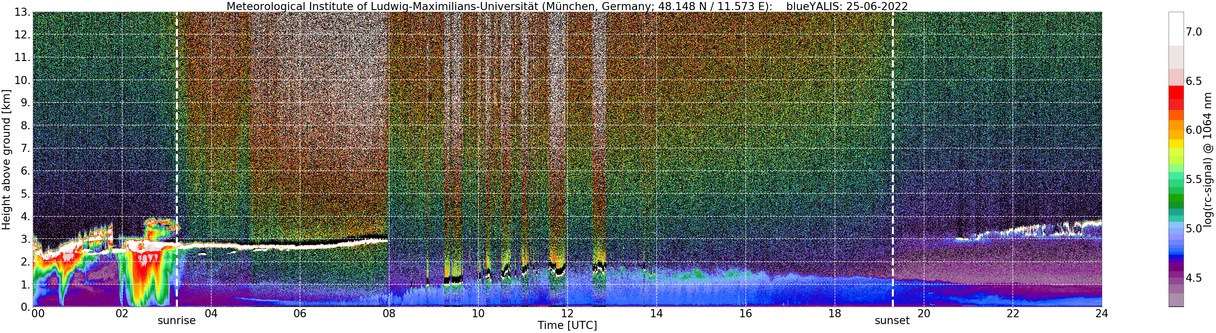Click the white dashed sunrise marker line
Image resolution: width=1216 pixels, height=333 pixels.
[x=177, y=159]
